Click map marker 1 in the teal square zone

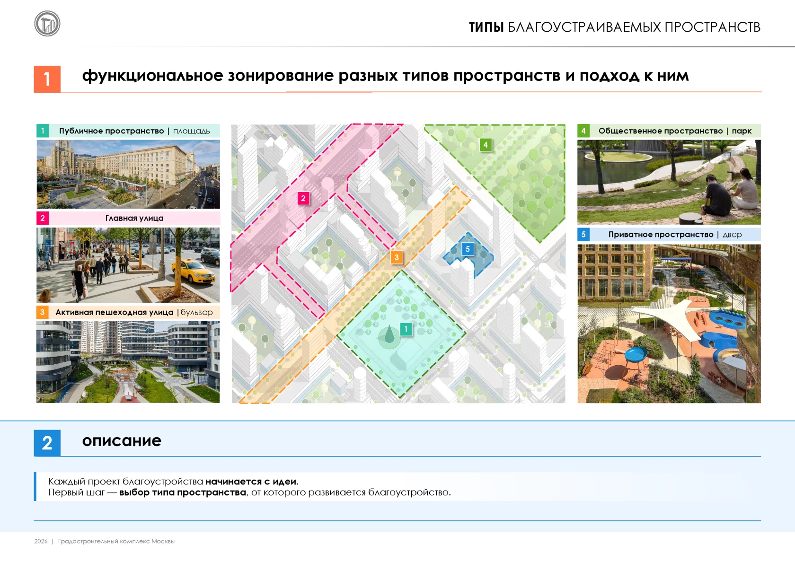tap(406, 329)
